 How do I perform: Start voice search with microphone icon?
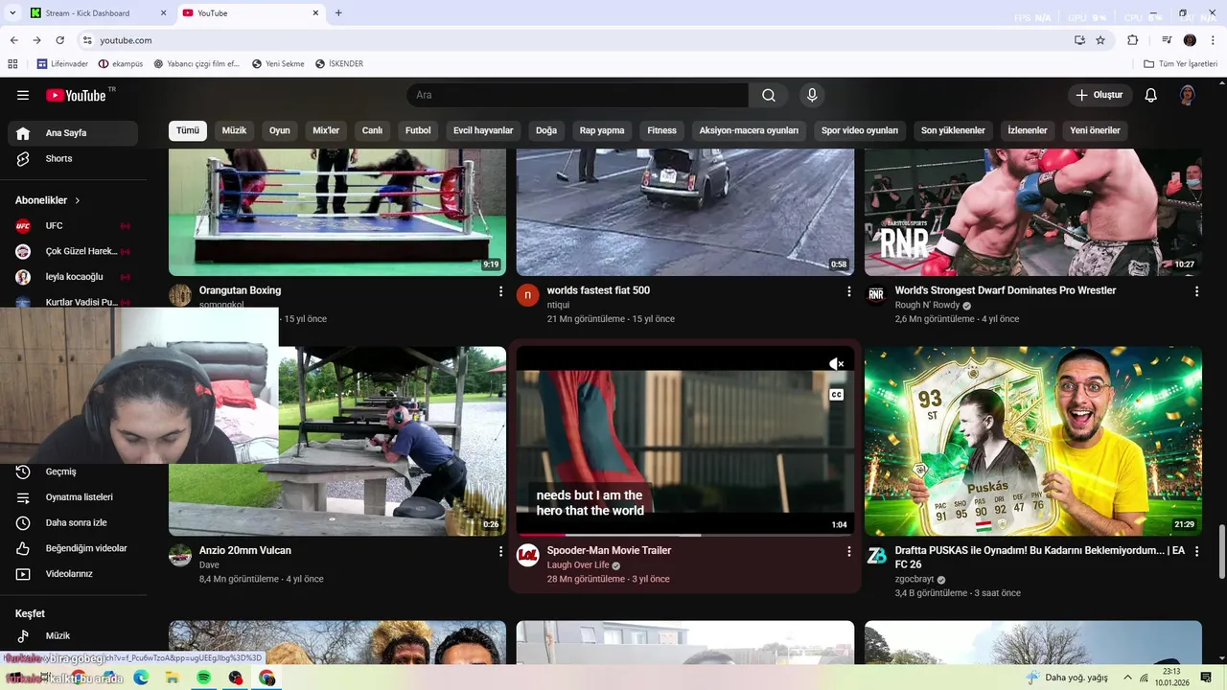812,95
